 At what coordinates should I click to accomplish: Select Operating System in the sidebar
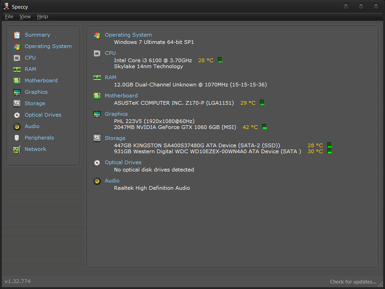[48, 46]
